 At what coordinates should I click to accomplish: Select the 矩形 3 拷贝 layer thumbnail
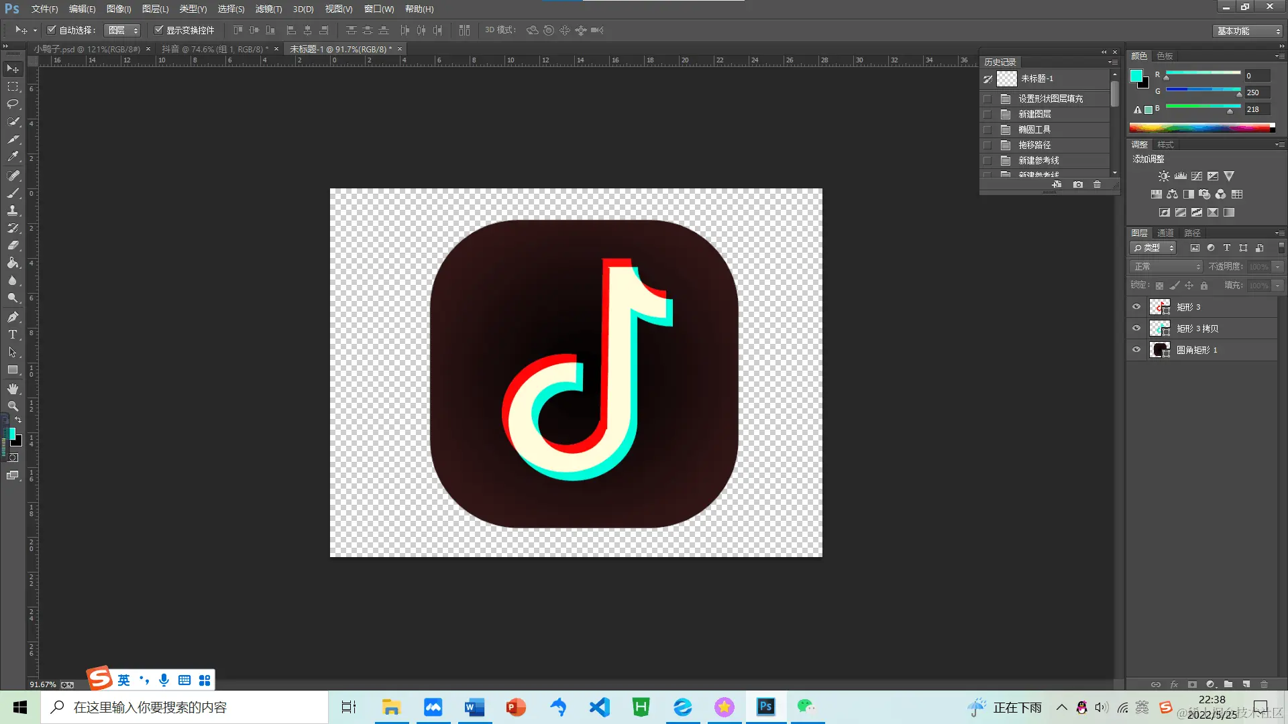[1159, 328]
